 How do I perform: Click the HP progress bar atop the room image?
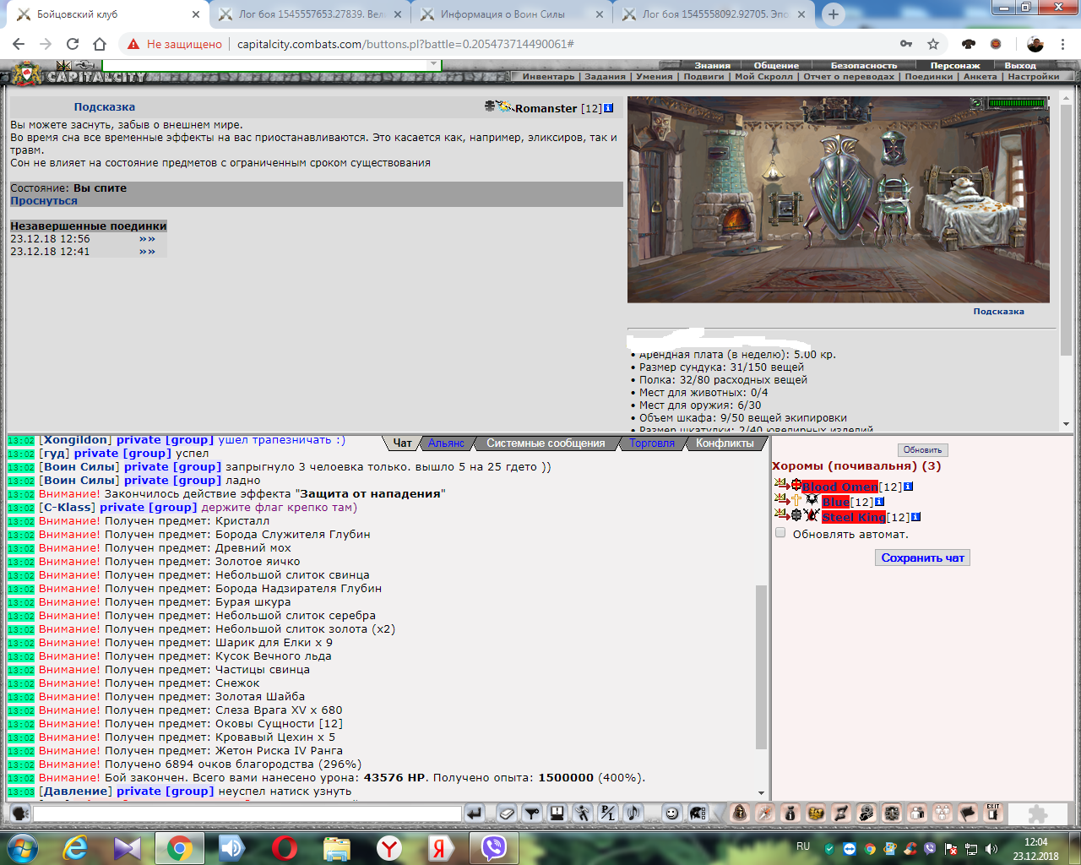coord(1018,103)
